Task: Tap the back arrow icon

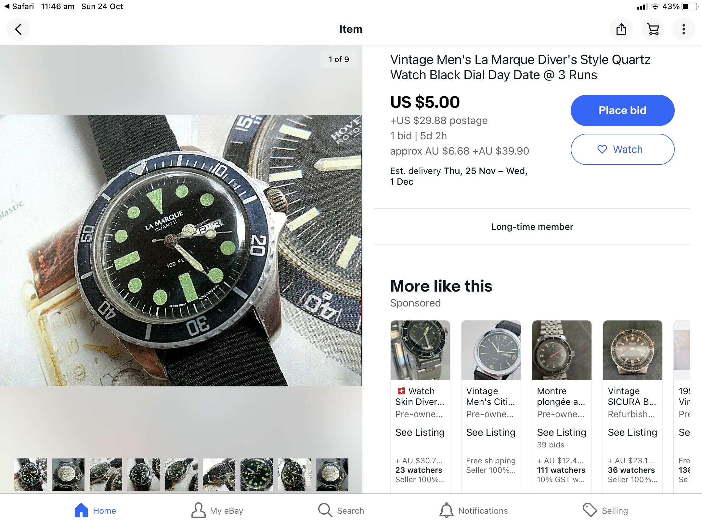Action: pyautogui.click(x=19, y=29)
